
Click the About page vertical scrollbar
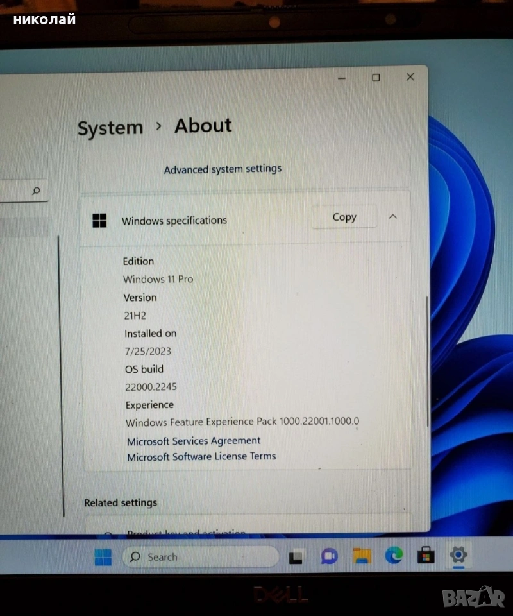[426, 359]
